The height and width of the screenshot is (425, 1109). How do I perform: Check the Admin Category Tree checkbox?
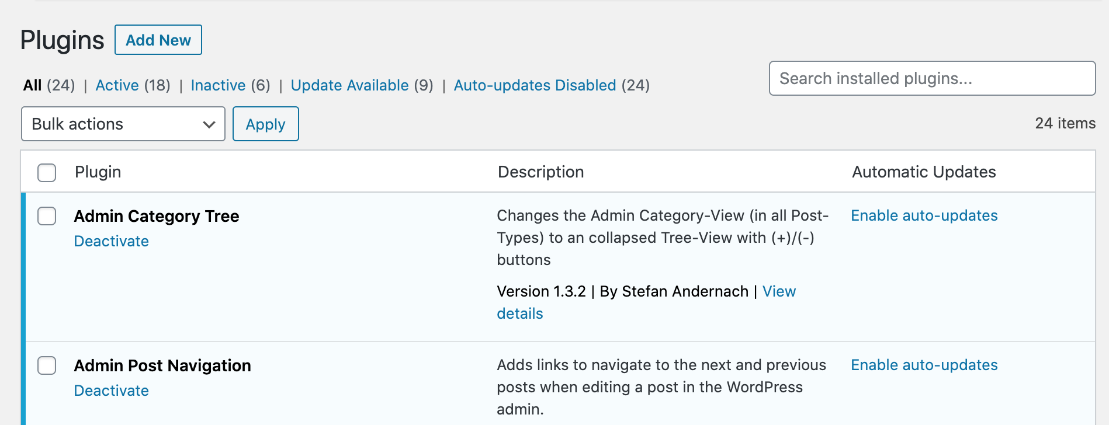(47, 216)
